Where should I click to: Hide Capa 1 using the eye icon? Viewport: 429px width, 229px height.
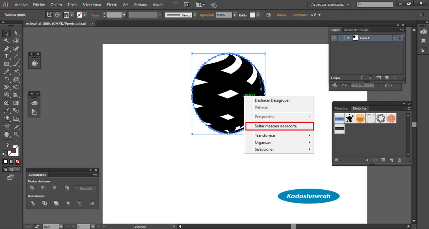[x=334, y=38]
